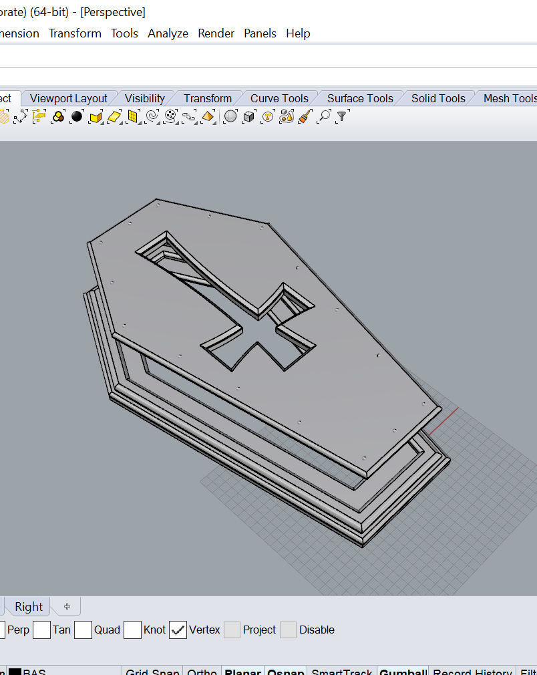Open the selection filter funnel icon
Screen dimensions: 537x675
click(x=342, y=117)
